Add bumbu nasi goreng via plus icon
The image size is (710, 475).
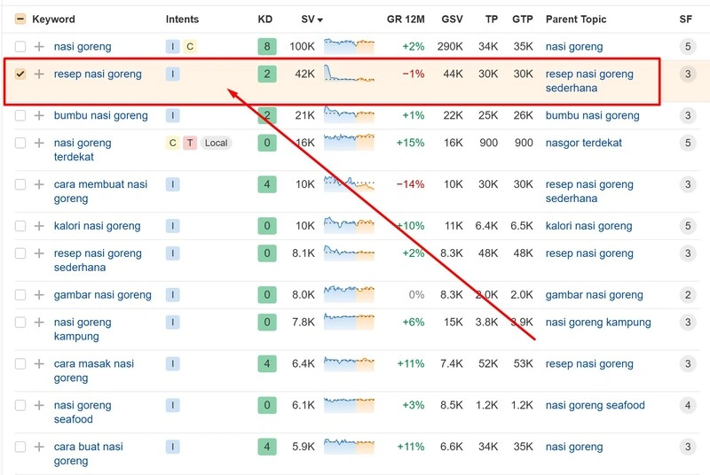pos(39,116)
